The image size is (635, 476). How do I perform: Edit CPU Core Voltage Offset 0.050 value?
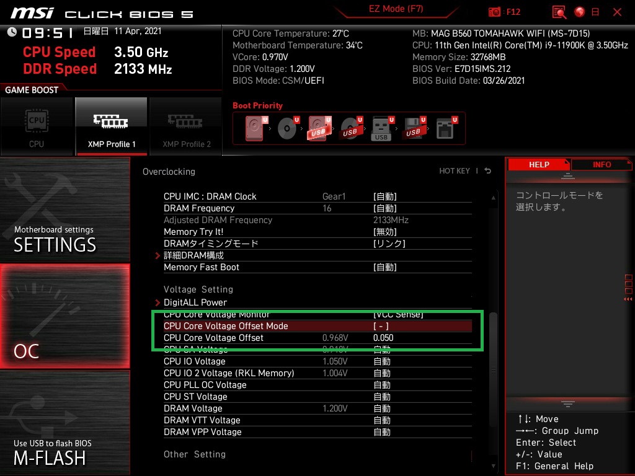click(383, 338)
